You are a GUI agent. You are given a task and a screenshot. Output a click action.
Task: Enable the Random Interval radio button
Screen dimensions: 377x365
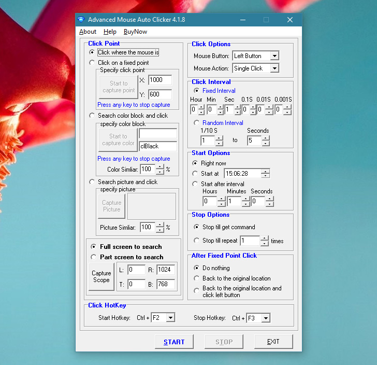[196, 123]
